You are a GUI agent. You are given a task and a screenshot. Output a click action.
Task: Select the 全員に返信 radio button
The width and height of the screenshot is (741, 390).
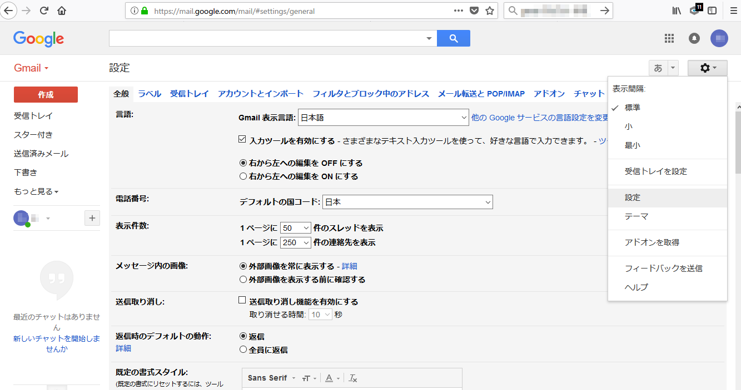coord(243,350)
